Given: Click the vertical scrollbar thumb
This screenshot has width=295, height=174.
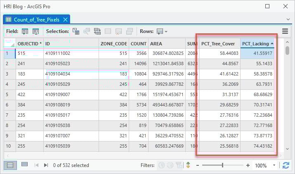Looking at the screenshot, I should click(x=287, y=50).
